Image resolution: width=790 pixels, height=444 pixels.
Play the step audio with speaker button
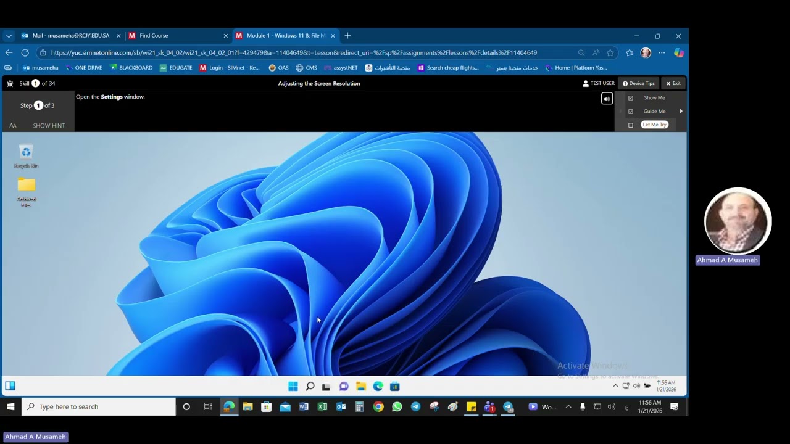coord(607,99)
